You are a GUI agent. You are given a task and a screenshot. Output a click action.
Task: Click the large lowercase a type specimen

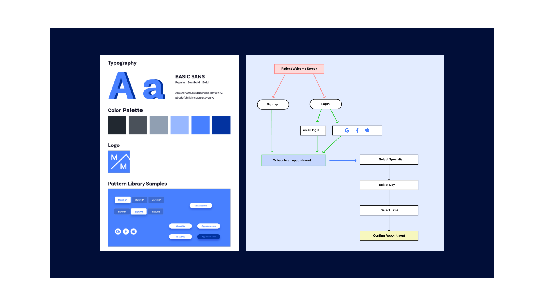[154, 89]
